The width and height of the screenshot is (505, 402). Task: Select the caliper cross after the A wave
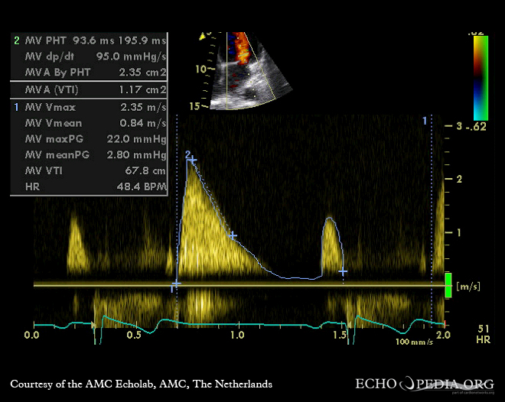coord(343,271)
